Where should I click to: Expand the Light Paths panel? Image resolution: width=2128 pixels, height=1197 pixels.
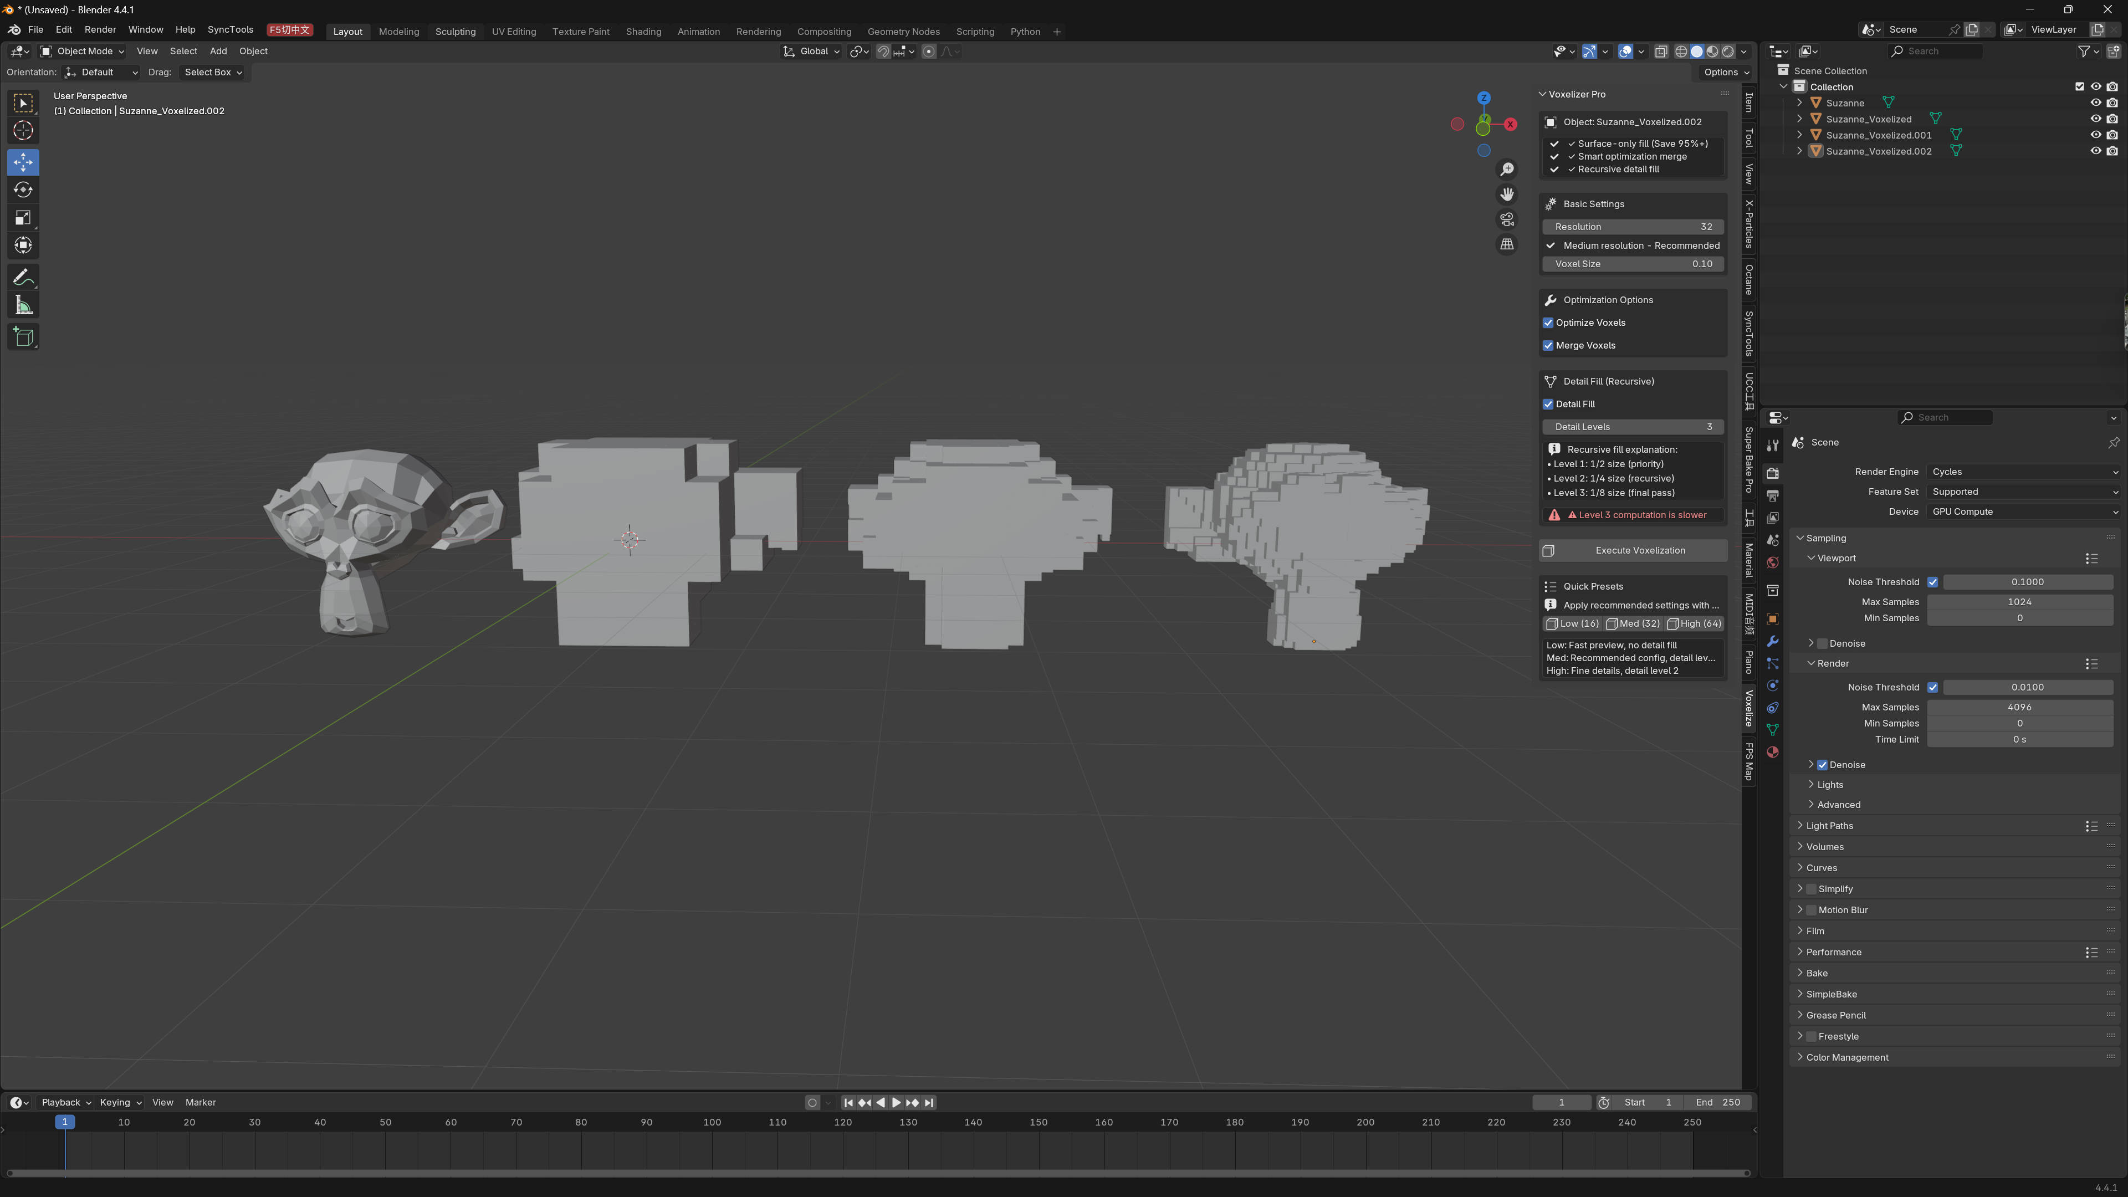pos(1829,826)
